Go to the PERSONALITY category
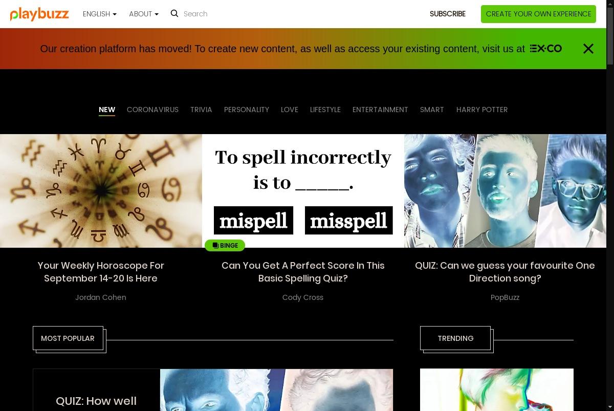Viewport: 614px width, 411px height. pos(247,110)
